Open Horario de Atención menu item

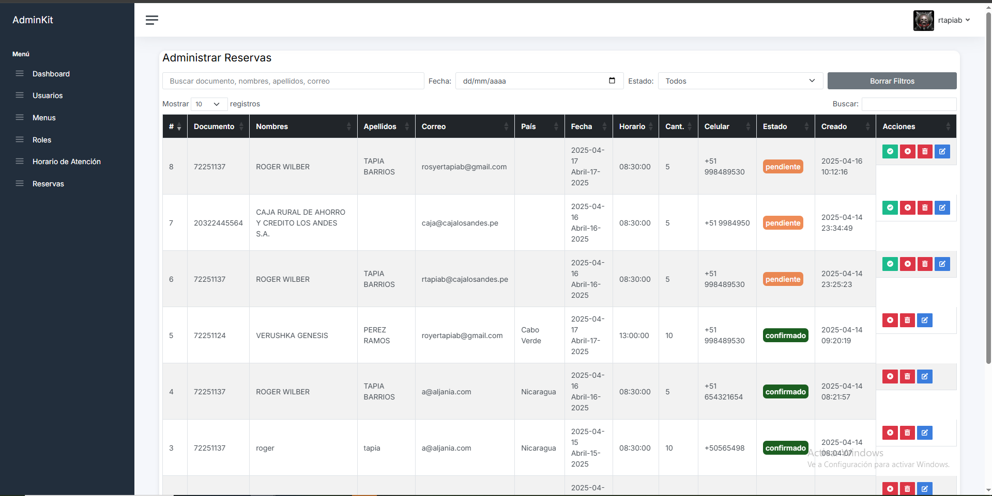[67, 162]
